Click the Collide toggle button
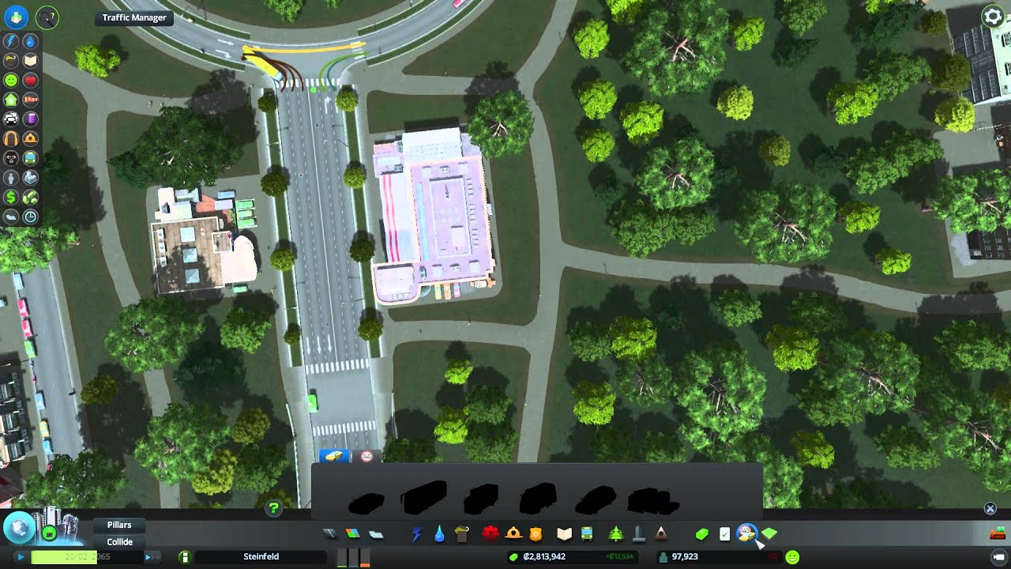 (x=119, y=542)
